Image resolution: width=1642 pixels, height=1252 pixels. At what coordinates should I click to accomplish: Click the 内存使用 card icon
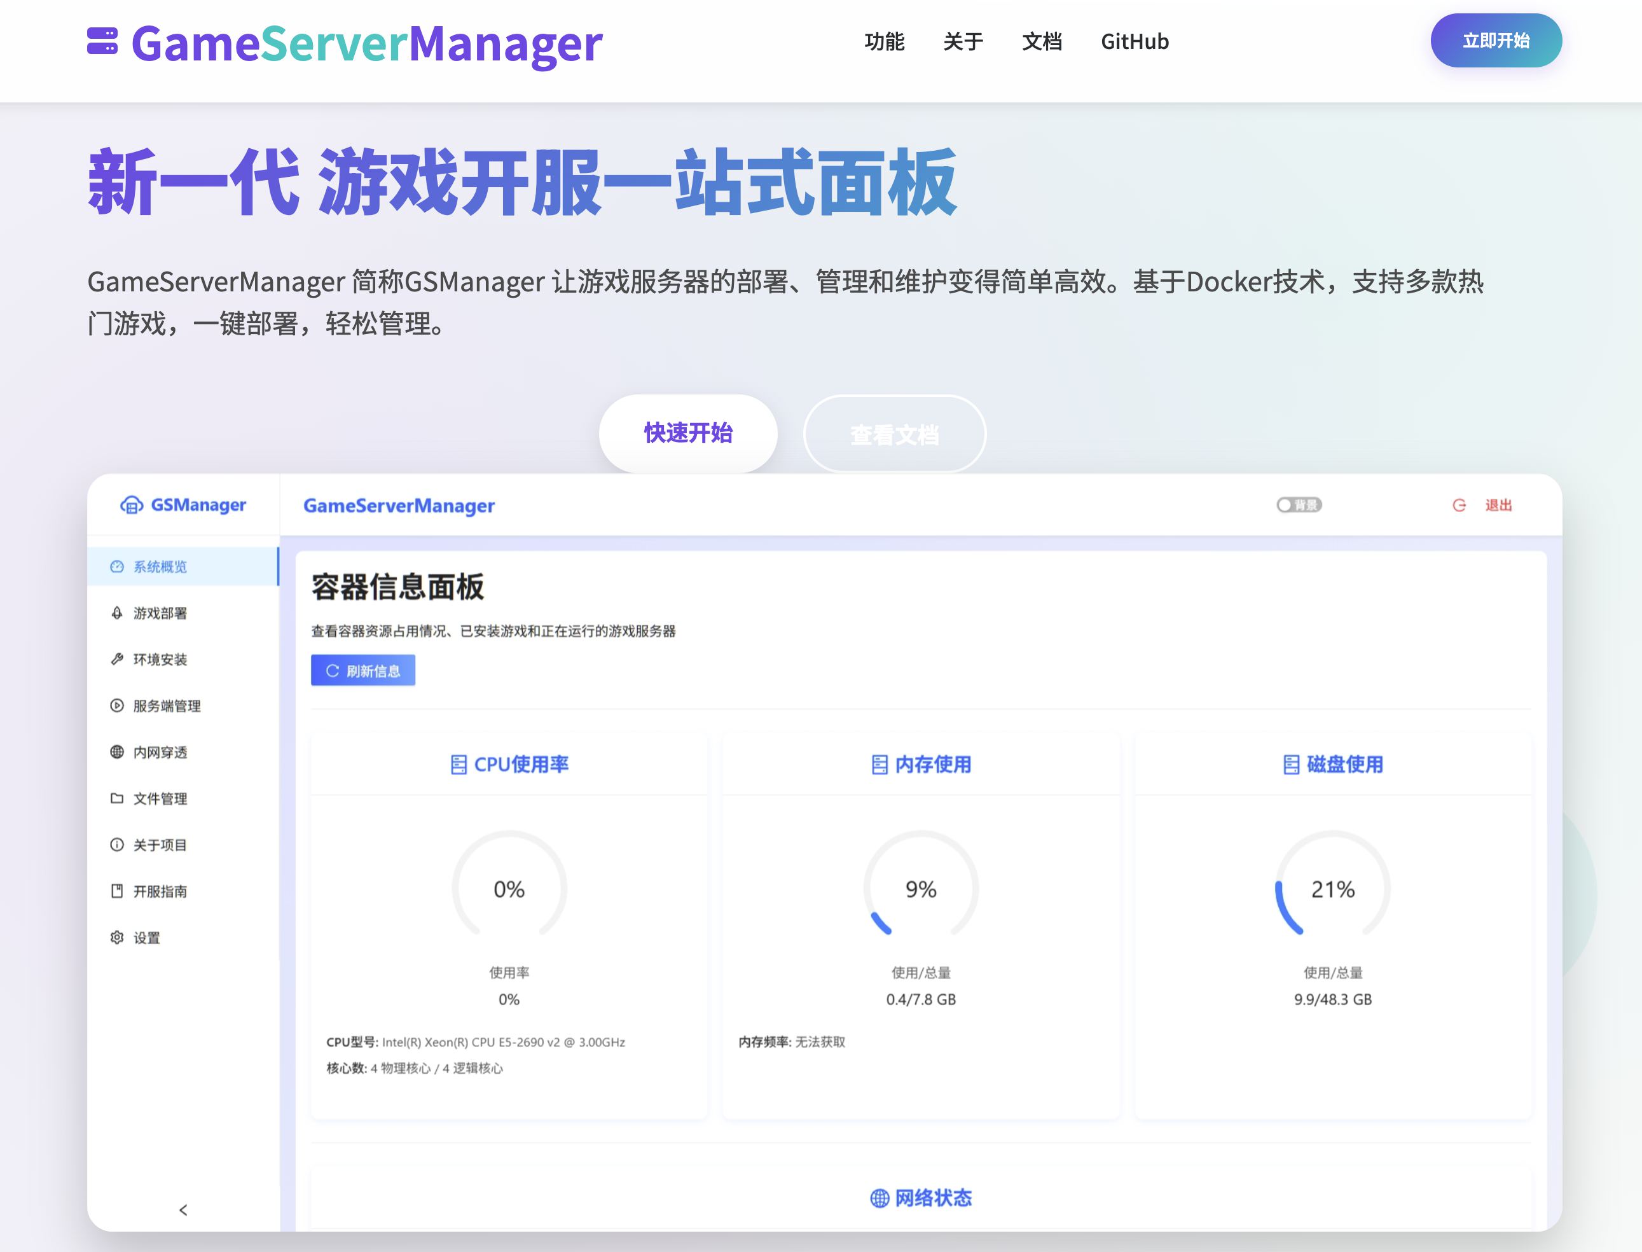(879, 765)
